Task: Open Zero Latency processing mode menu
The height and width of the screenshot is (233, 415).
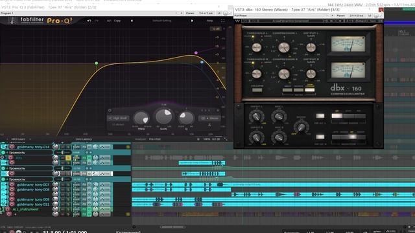Action: pos(84,139)
